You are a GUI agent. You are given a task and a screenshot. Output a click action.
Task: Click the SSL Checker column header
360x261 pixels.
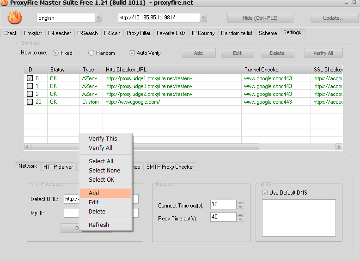click(x=327, y=70)
